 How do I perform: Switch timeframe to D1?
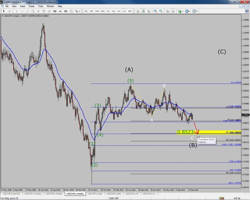coord(119,11)
